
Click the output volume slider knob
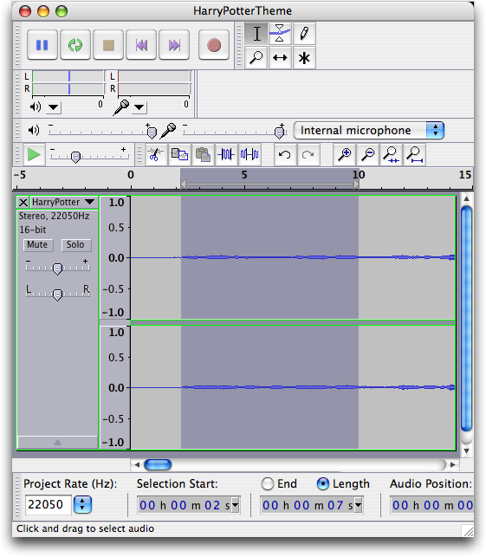(152, 133)
